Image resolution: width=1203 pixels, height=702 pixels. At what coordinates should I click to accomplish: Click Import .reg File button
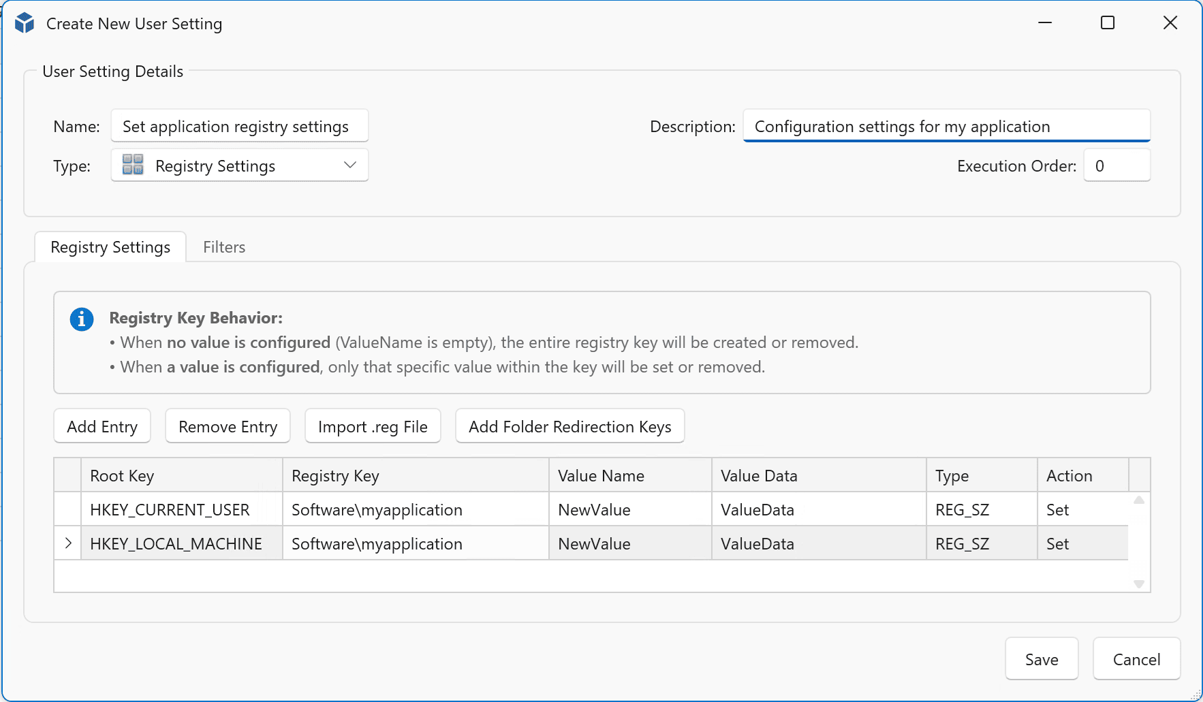click(373, 427)
